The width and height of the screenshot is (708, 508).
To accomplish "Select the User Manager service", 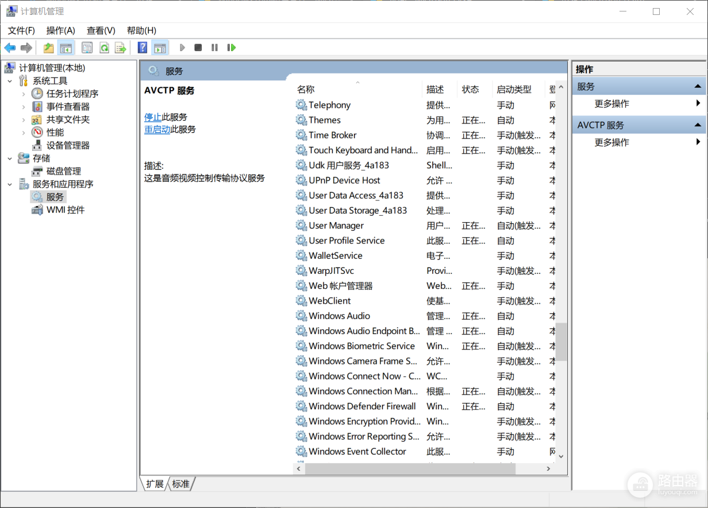I will coord(424,226).
